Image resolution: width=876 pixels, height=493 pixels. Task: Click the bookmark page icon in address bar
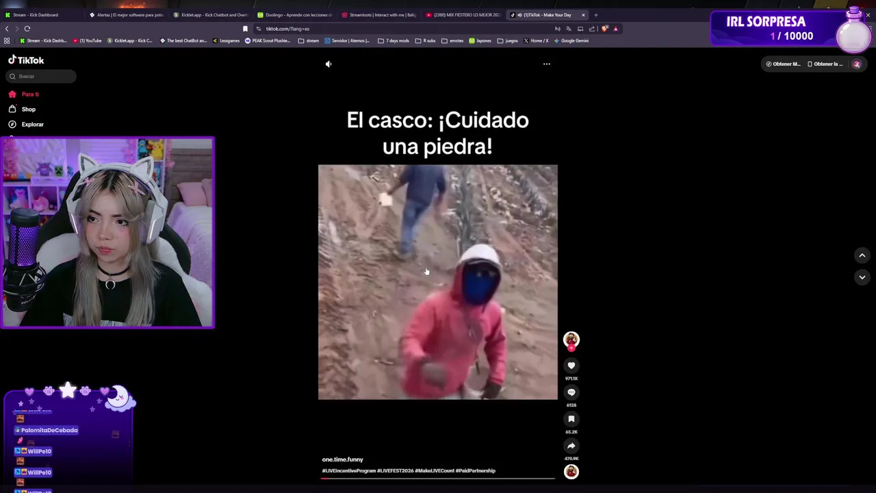tap(245, 29)
